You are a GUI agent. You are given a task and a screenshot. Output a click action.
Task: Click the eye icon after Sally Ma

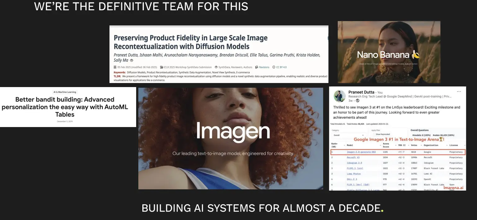coord(132,60)
